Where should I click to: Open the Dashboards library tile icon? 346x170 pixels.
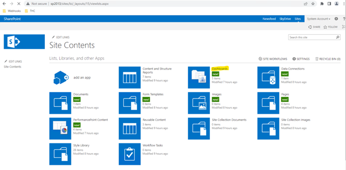pyautogui.click(x=199, y=78)
